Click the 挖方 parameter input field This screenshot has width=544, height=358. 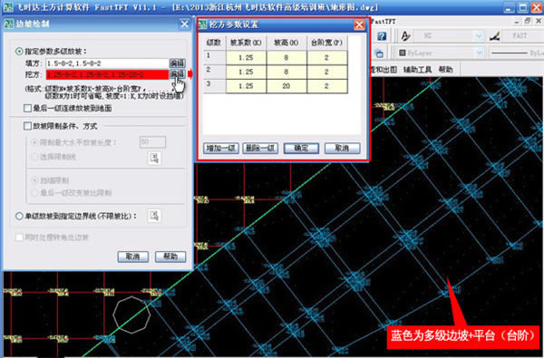pyautogui.click(x=107, y=74)
